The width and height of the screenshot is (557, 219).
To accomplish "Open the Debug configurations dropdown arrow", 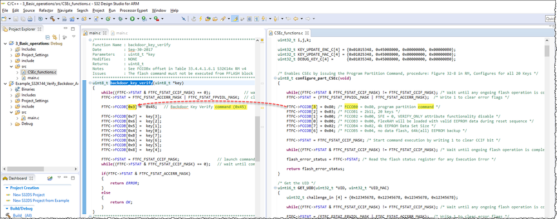I will [127, 18].
